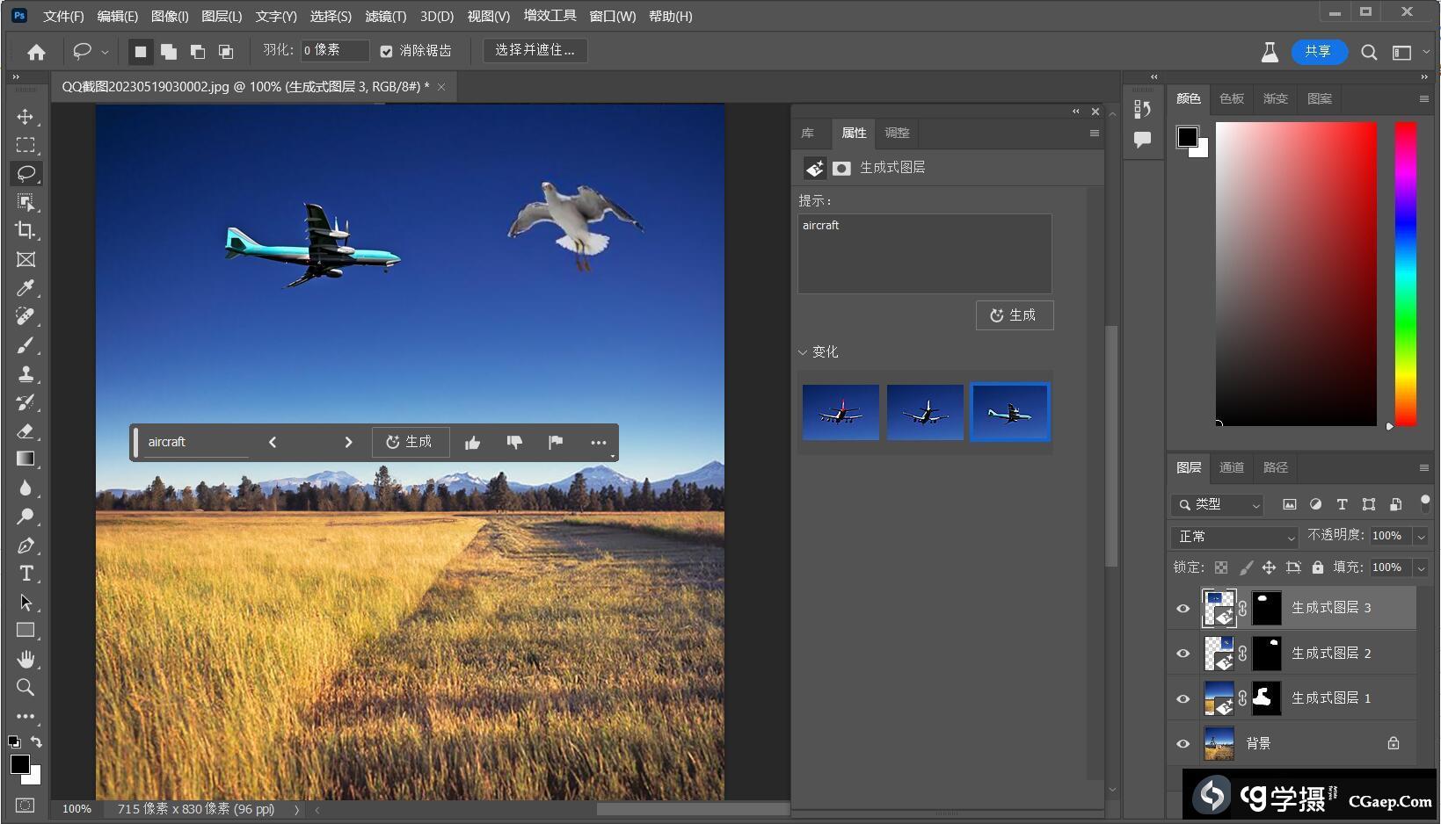The image size is (1441, 824).
Task: Click the rainbow hue slider strip
Action: coord(1405,274)
